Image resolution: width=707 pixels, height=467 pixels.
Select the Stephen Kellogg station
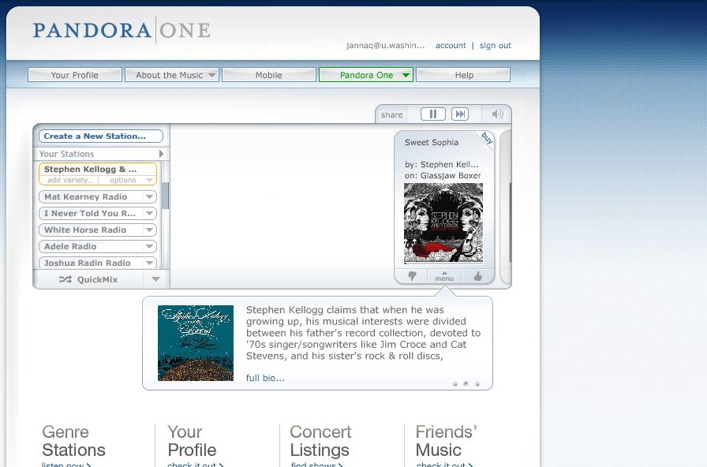pyautogui.click(x=90, y=169)
